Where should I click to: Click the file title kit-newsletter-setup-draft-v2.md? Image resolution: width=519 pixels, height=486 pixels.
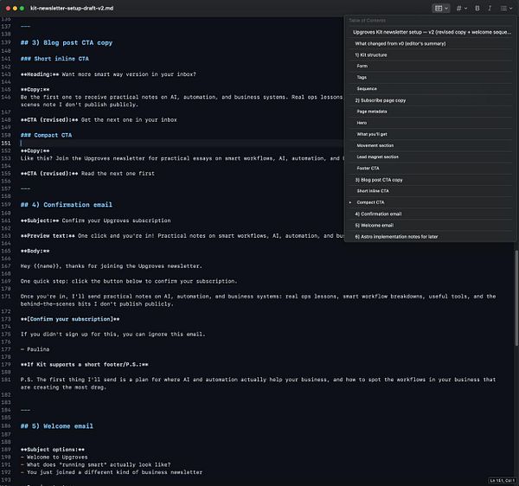72,9
